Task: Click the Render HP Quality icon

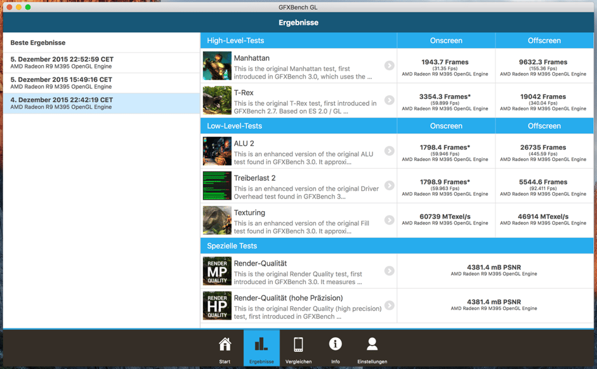Action: pos(217,306)
